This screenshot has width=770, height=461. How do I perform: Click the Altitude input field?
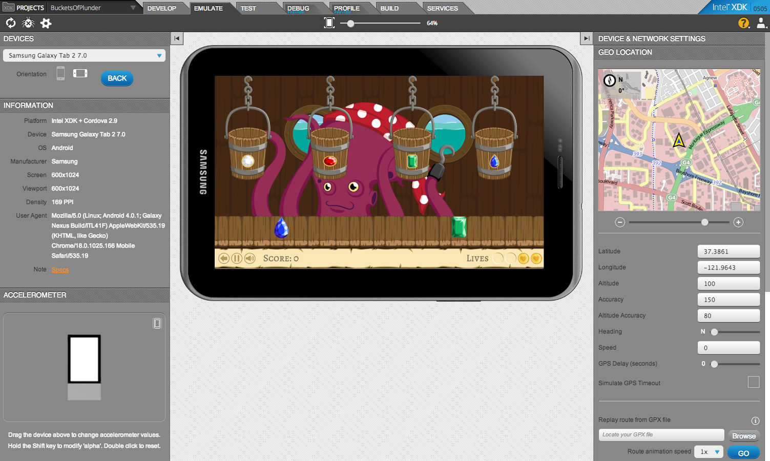729,283
